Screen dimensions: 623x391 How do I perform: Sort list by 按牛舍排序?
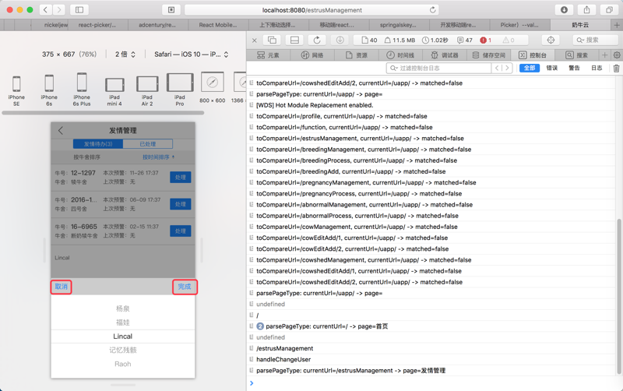click(86, 157)
